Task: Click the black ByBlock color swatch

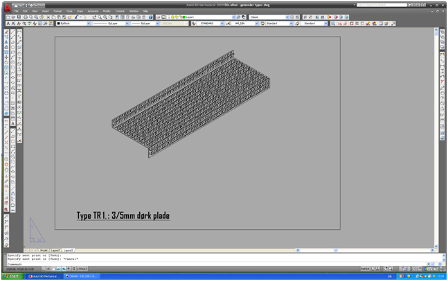Action: click(58, 24)
